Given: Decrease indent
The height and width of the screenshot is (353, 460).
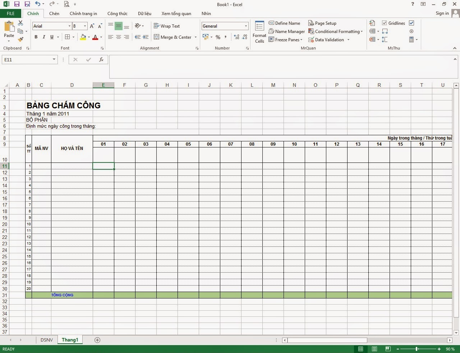Looking at the screenshot, I should pyautogui.click(x=138, y=37).
